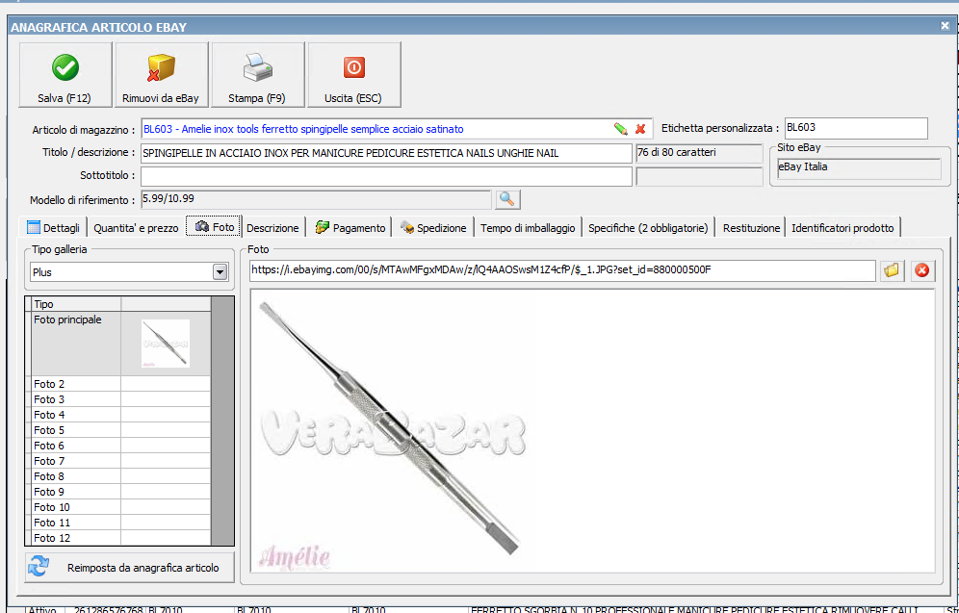The height and width of the screenshot is (613, 959).
Task: Select the Foto 12 row
Action: 119,538
